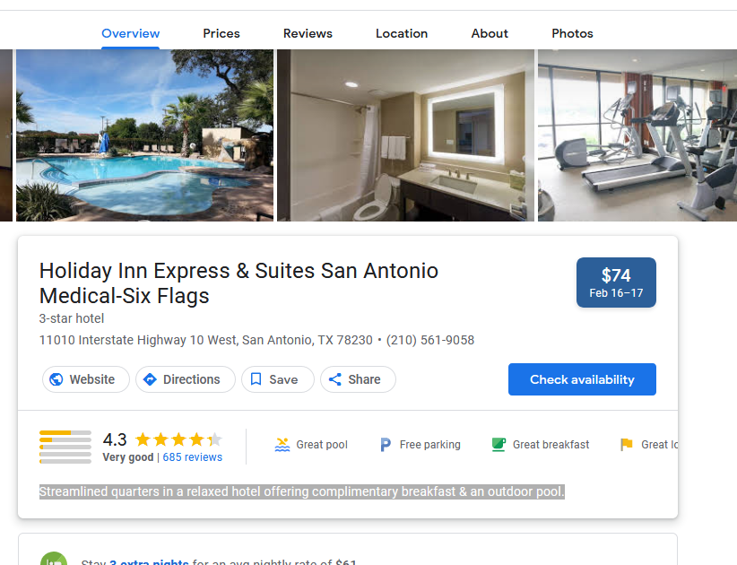Switch to the Photos tab
The width and height of the screenshot is (737, 565).
tap(573, 33)
